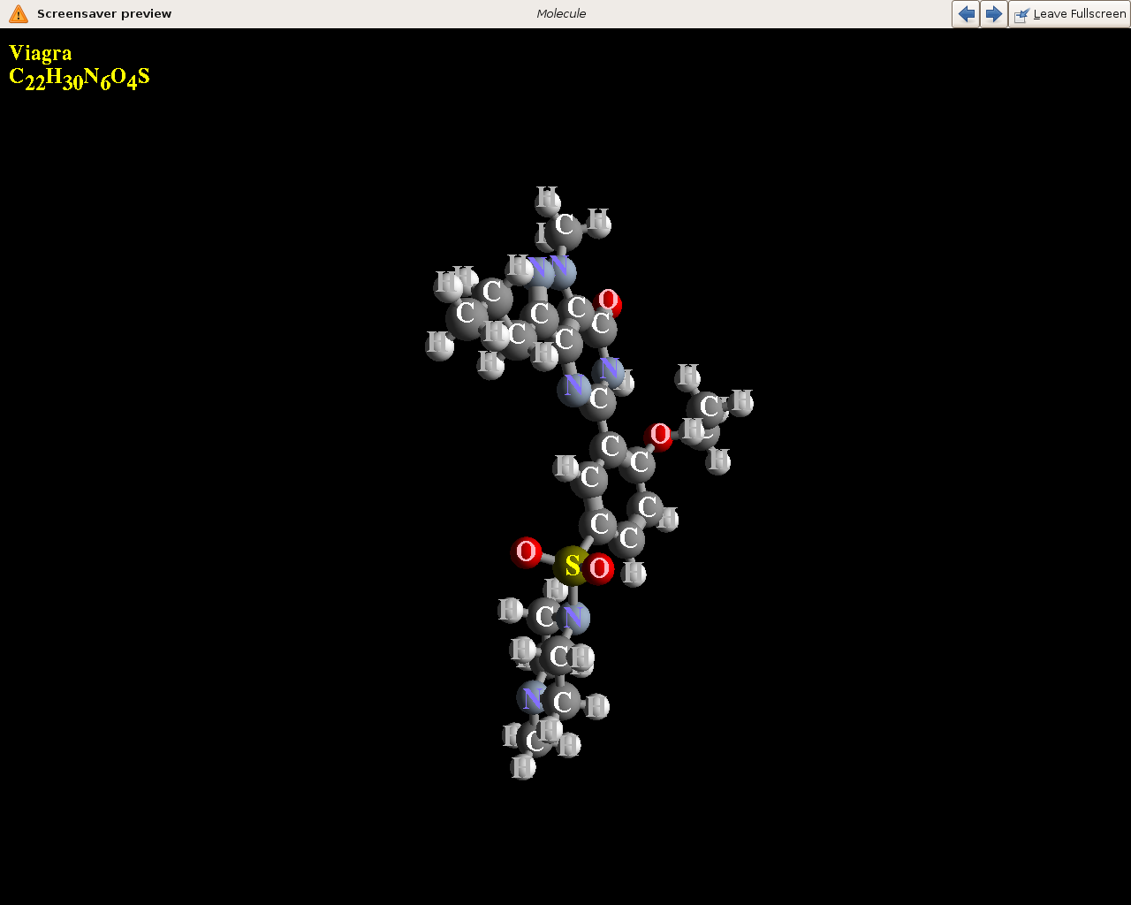Click the bottommost hydrogen atom of the molecule
Image resolution: width=1131 pixels, height=905 pixels.
point(523,767)
